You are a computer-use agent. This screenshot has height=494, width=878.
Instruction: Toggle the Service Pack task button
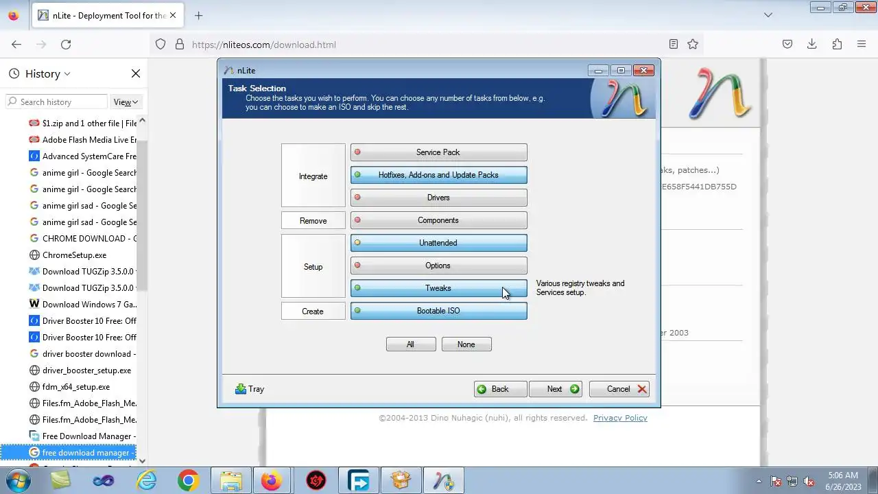coord(438,152)
